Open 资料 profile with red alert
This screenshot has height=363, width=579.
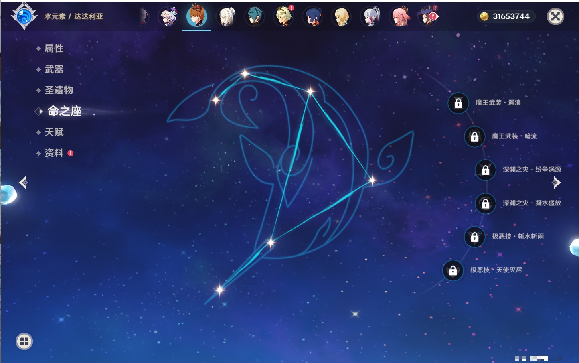[x=54, y=153]
